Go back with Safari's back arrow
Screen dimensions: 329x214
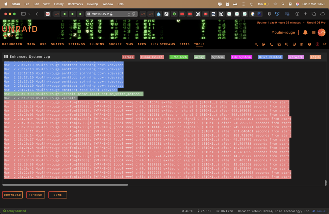[37, 14]
